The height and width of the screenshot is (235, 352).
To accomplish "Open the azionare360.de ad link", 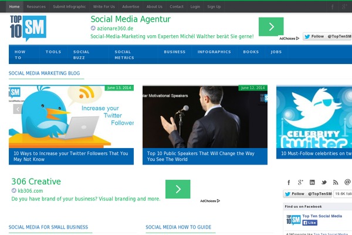I will coord(115,28).
